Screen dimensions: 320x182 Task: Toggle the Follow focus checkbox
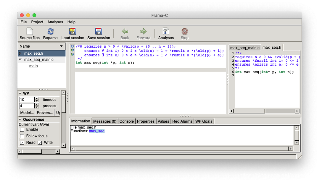pyautogui.click(x=22, y=136)
